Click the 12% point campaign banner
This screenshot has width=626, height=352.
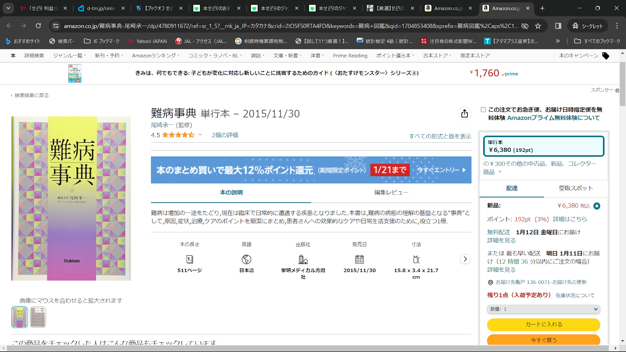pos(311,170)
